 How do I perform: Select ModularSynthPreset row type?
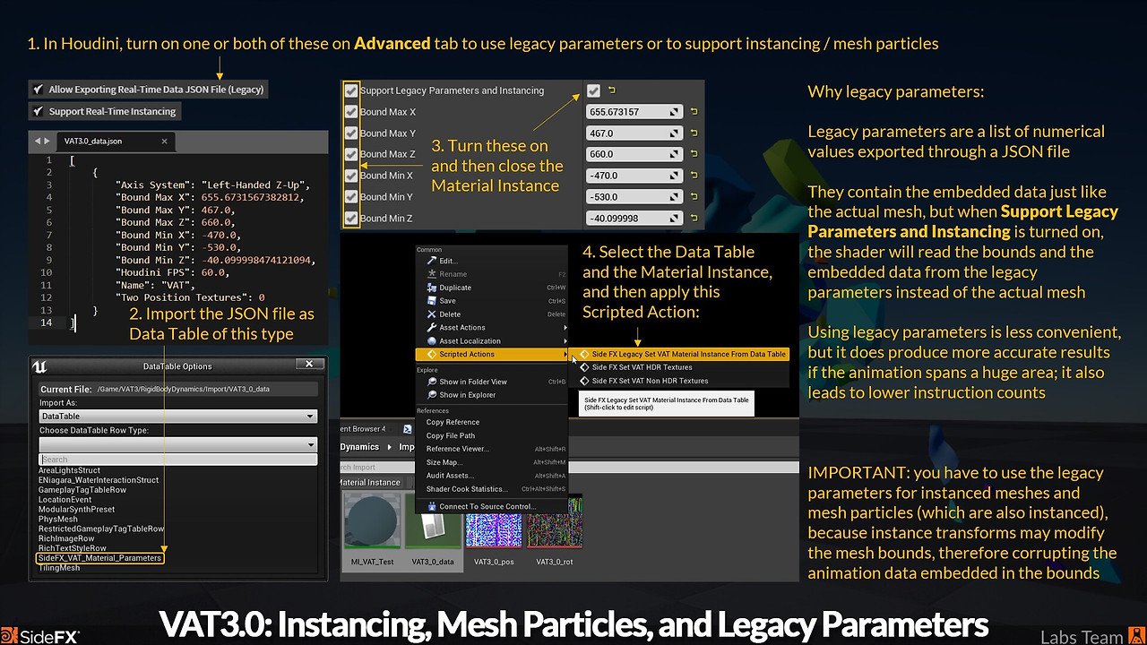pyautogui.click(x=76, y=510)
